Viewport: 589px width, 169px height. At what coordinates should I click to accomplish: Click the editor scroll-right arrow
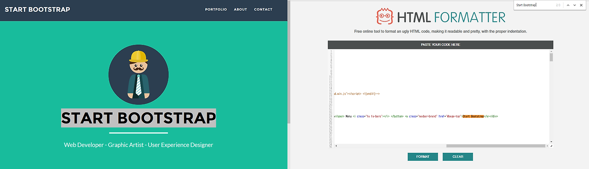[x=547, y=146]
